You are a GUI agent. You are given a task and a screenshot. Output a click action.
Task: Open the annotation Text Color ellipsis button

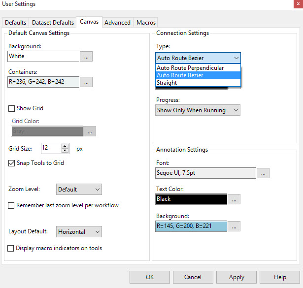(x=234, y=199)
